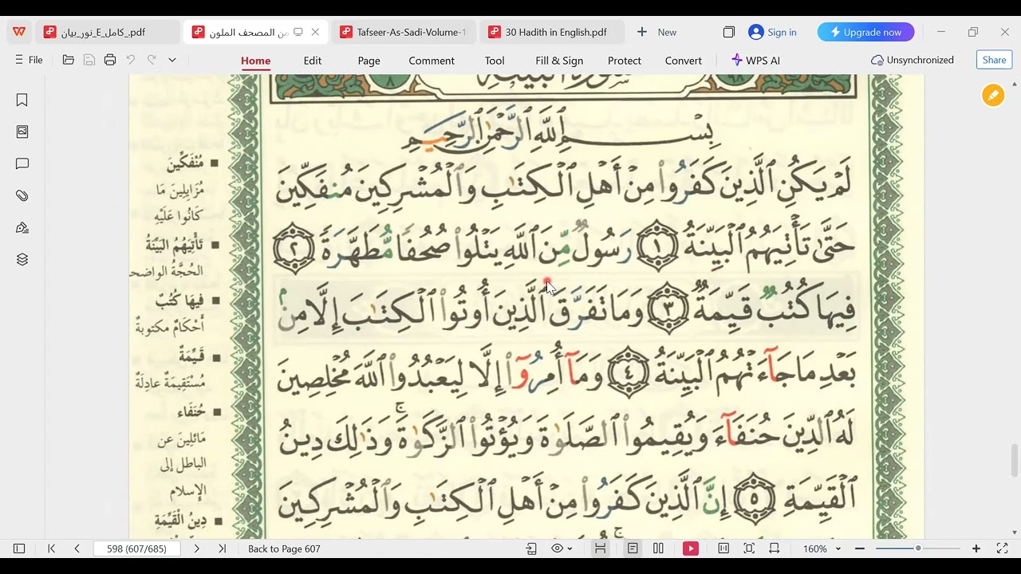
Task: Open the eye protection mode dropdown
Action: [562, 548]
